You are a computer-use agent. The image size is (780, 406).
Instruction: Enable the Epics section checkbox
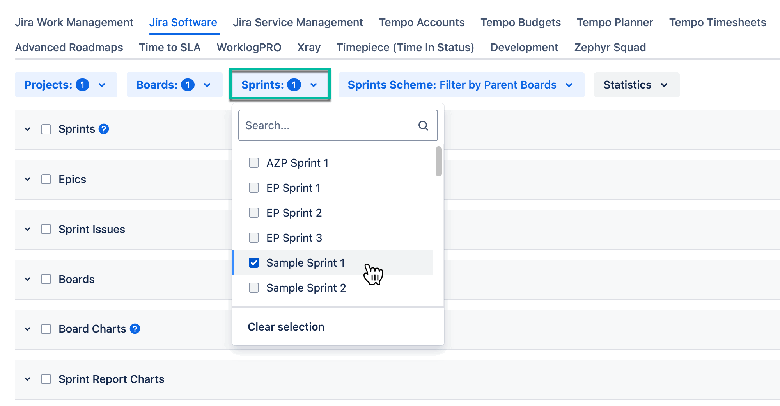tap(46, 179)
